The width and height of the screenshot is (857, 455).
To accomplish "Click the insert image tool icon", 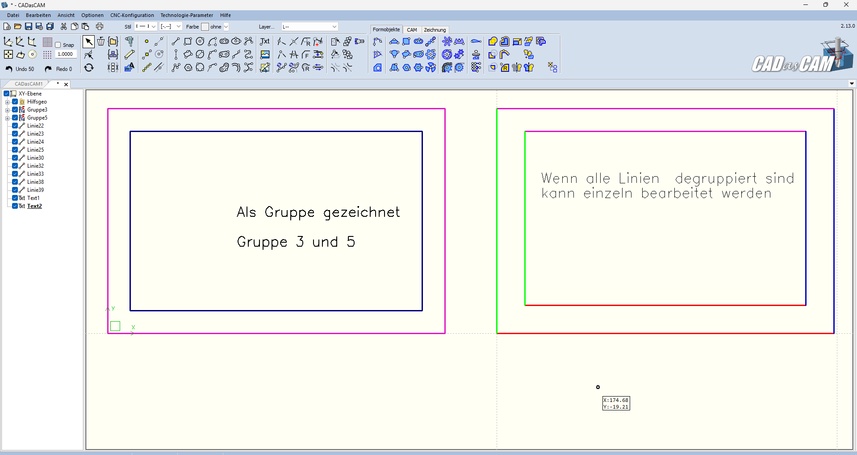I will click(265, 54).
